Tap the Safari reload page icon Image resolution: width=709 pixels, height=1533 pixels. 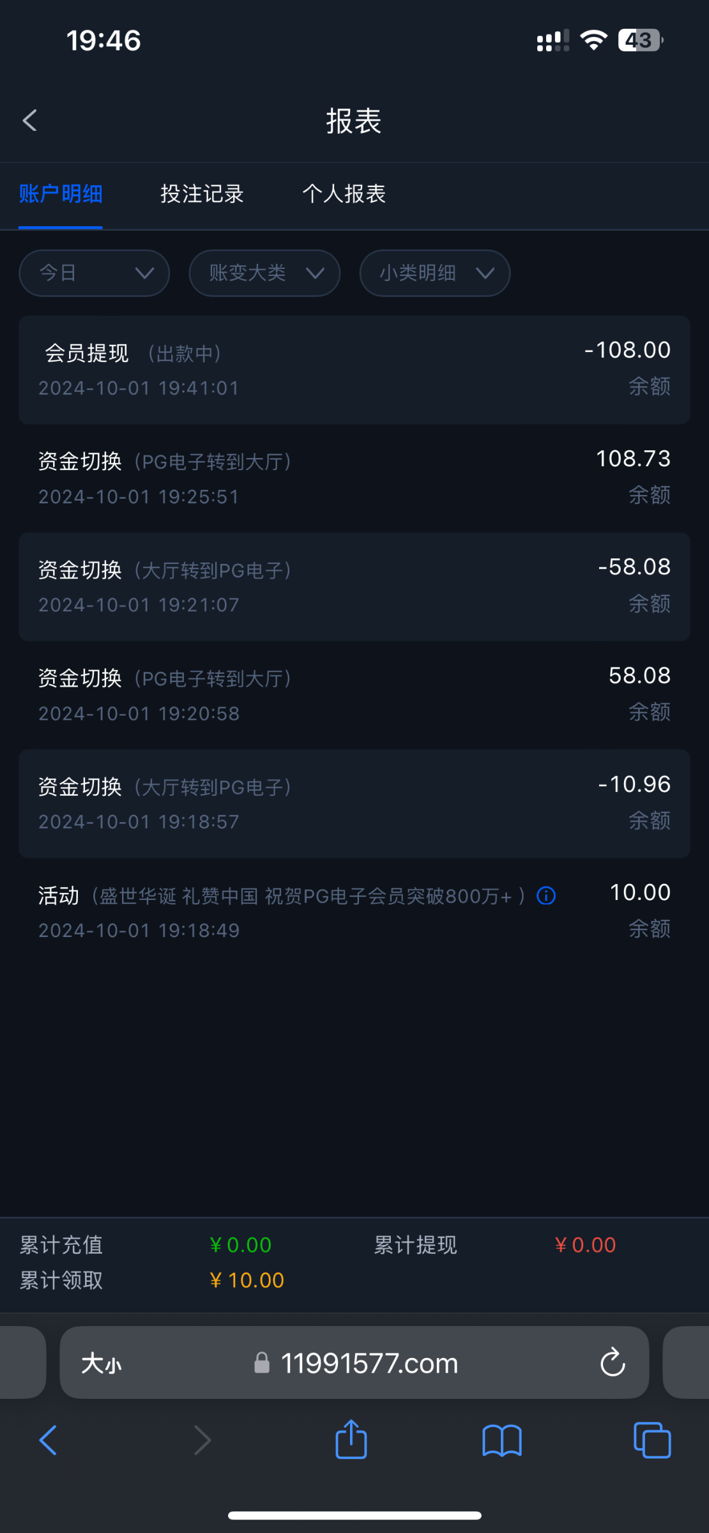pos(612,1363)
